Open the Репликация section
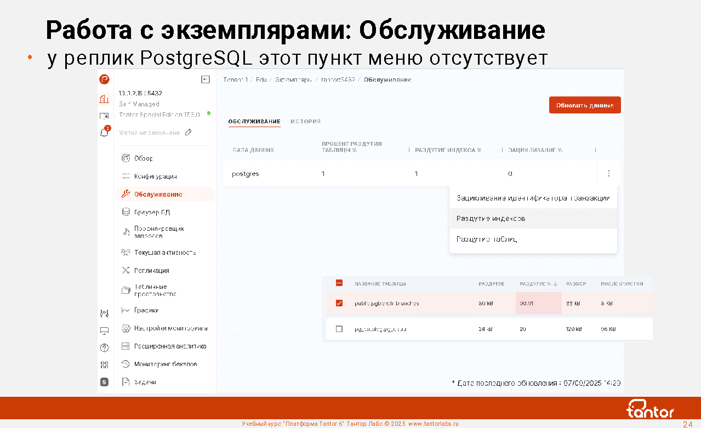The width and height of the screenshot is (701, 428). (x=151, y=271)
